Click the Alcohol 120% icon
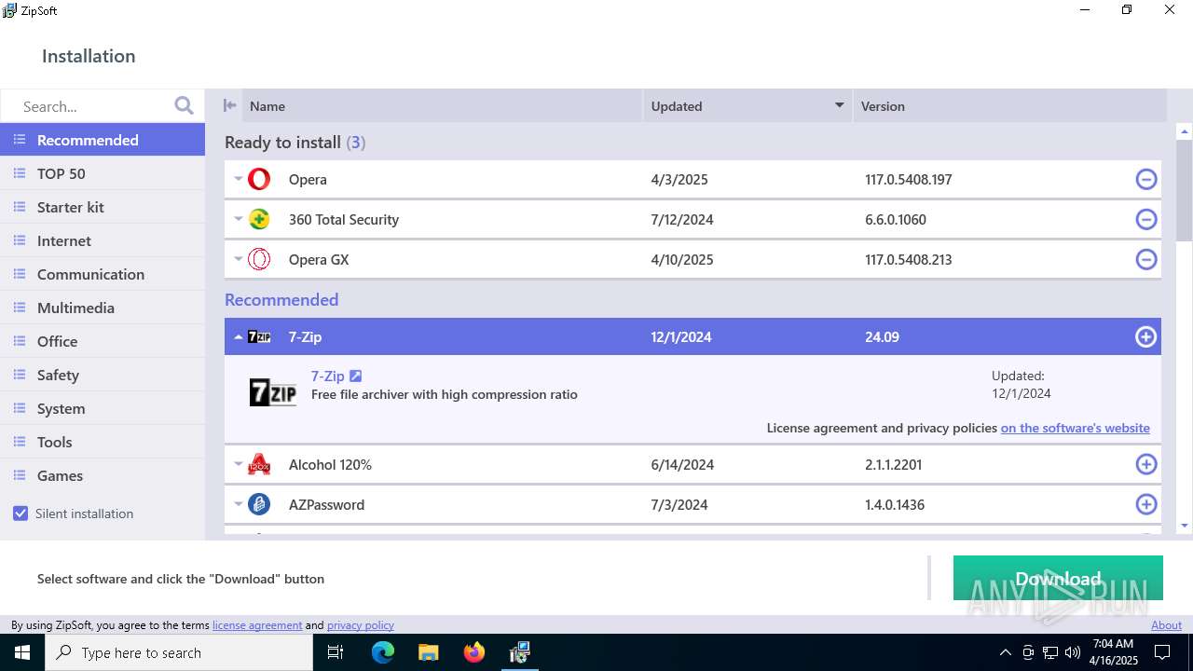The width and height of the screenshot is (1193, 671). tap(259, 464)
